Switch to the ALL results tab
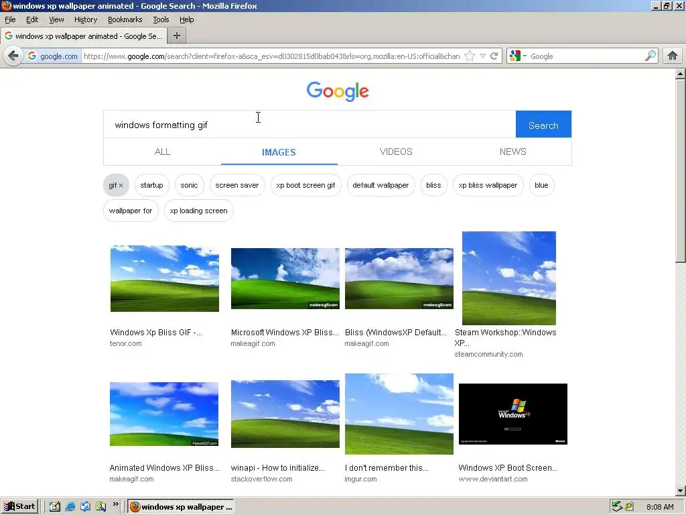The image size is (686, 515). click(162, 152)
